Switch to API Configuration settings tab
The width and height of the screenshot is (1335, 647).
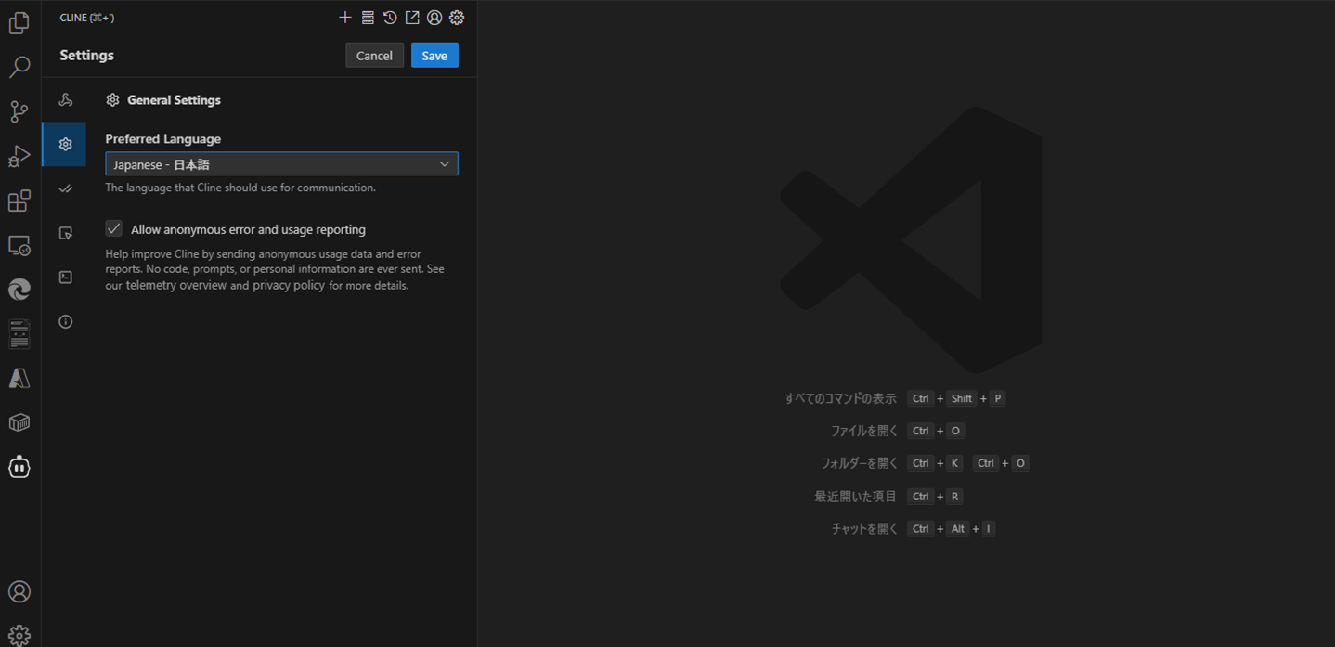(x=65, y=100)
